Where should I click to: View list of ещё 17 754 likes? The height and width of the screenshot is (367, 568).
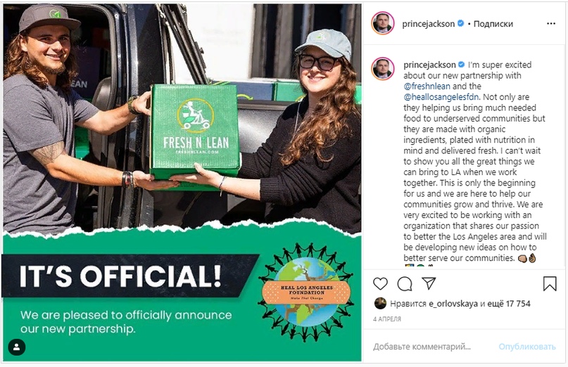point(509,304)
